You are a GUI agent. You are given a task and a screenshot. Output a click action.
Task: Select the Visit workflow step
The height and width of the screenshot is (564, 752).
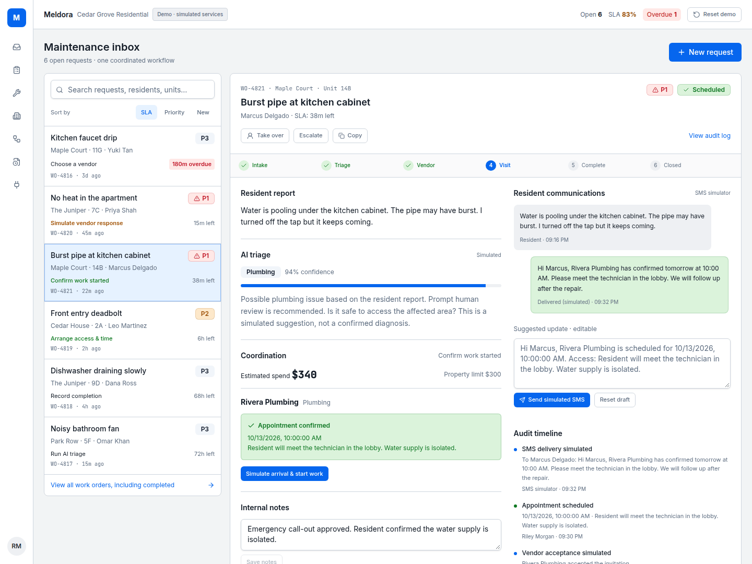coord(498,165)
